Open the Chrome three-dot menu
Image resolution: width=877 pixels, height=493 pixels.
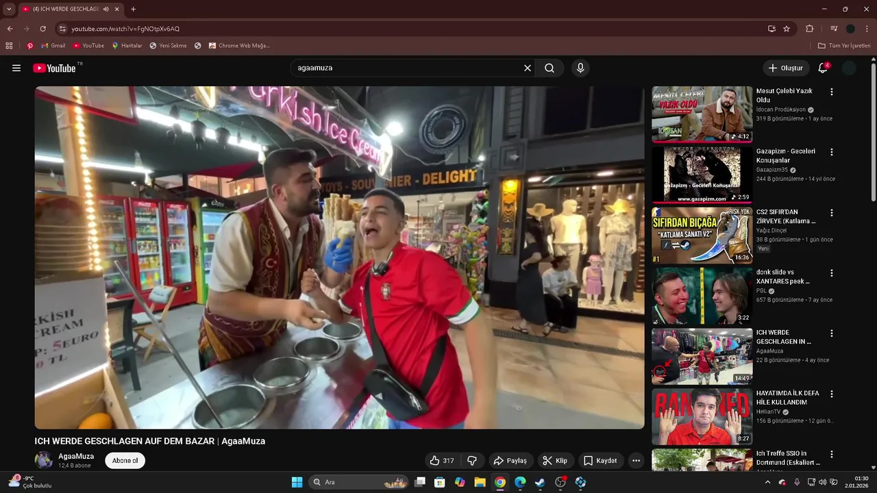867,29
